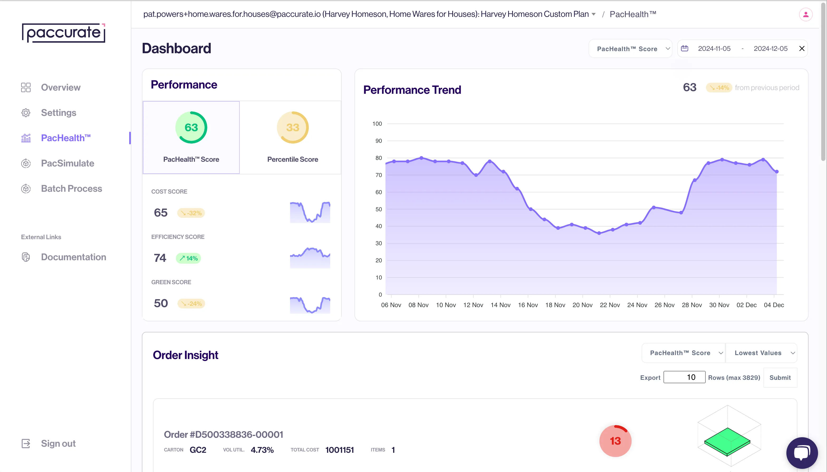The image size is (827, 472).
Task: Click the Green Score sparkline chart
Action: pyautogui.click(x=310, y=305)
